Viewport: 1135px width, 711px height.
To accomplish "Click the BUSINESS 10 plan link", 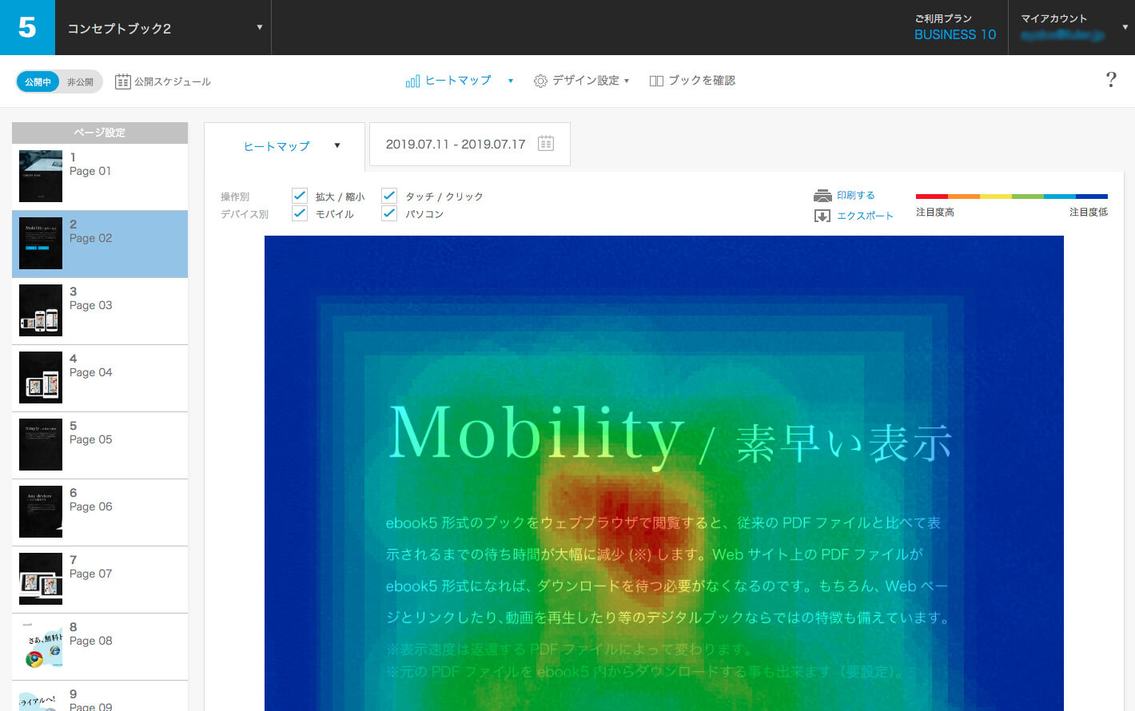I will coord(955,34).
